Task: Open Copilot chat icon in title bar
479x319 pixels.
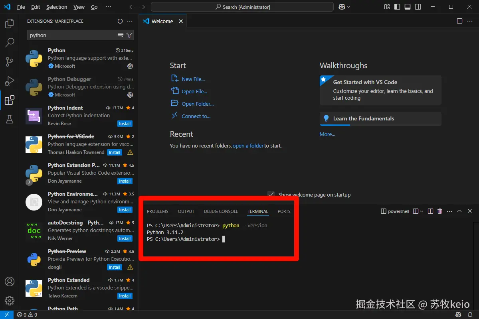Action: (342, 7)
